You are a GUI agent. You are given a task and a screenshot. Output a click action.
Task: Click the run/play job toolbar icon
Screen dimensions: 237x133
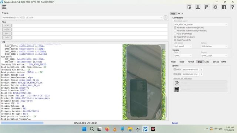click(189, 7)
